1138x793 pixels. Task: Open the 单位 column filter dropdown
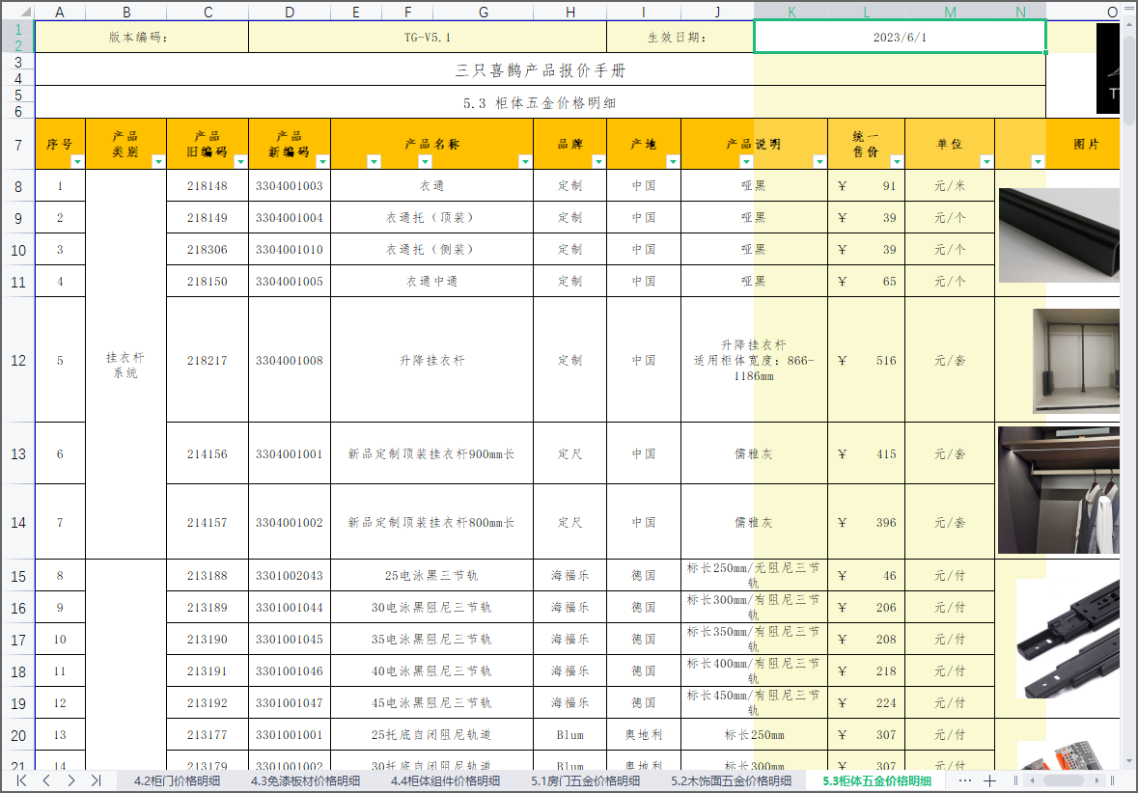tap(986, 162)
